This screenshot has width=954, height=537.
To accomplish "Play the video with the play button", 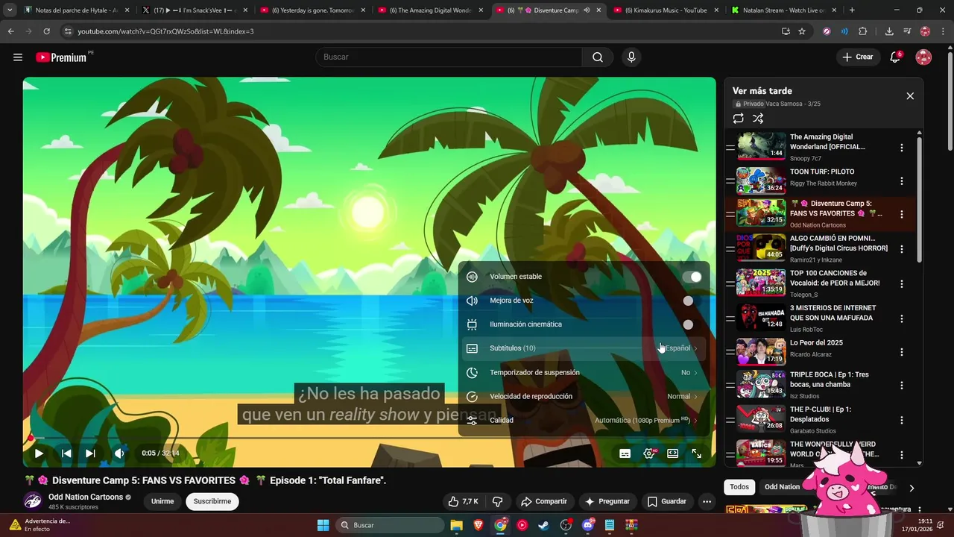I will pos(39,453).
